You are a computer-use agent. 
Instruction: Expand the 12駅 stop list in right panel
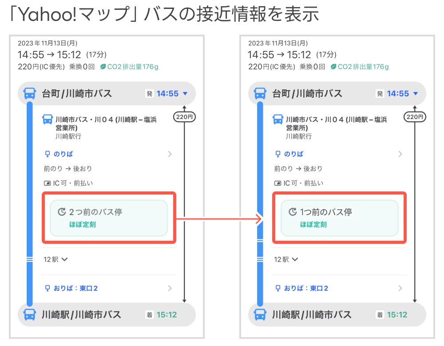(286, 259)
